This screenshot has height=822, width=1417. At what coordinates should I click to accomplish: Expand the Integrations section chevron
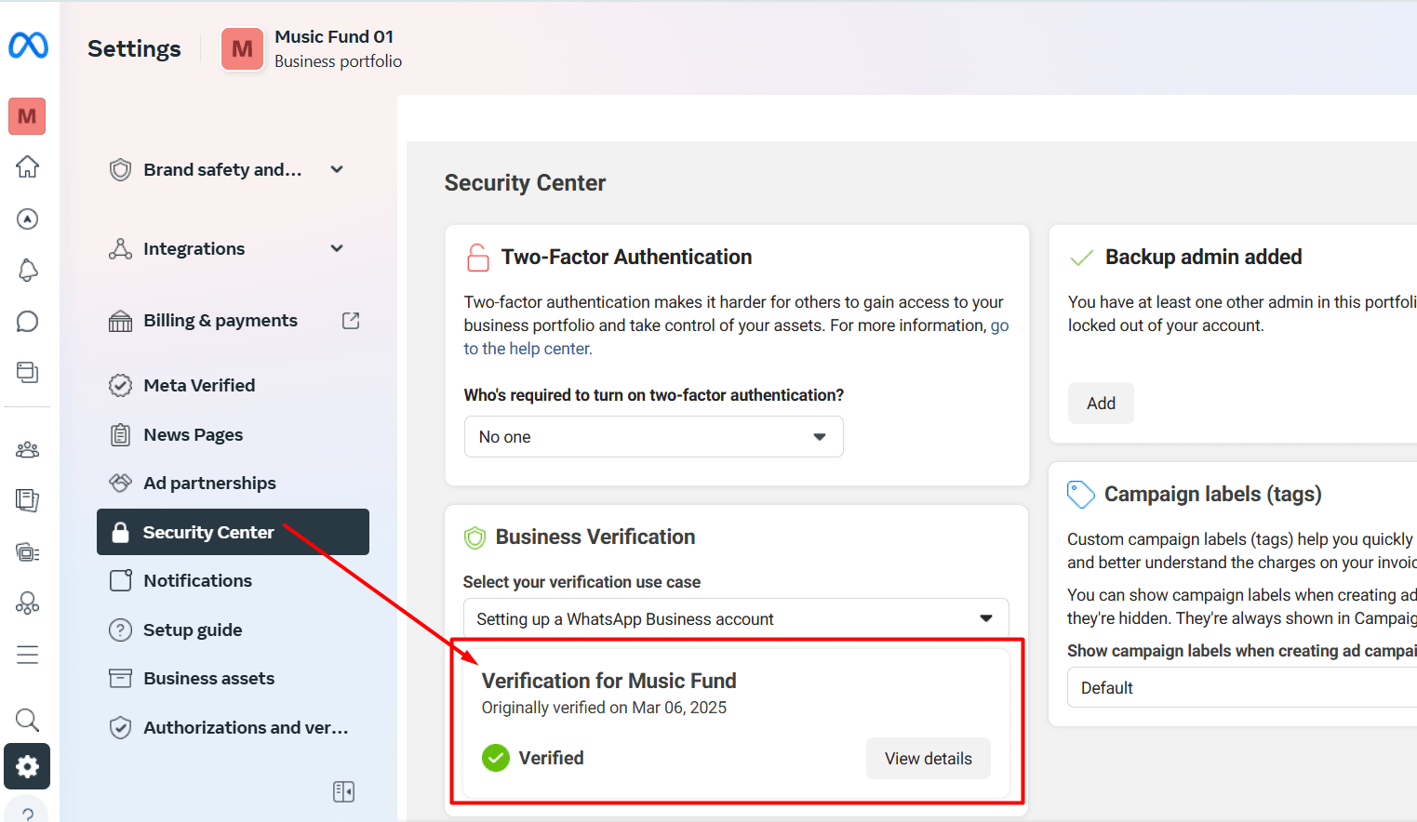[337, 248]
